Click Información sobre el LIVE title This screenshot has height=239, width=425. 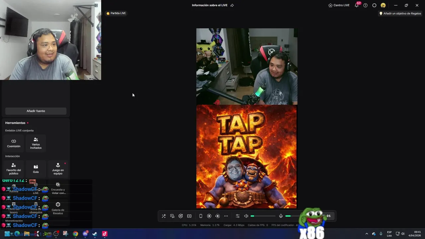[210, 5]
